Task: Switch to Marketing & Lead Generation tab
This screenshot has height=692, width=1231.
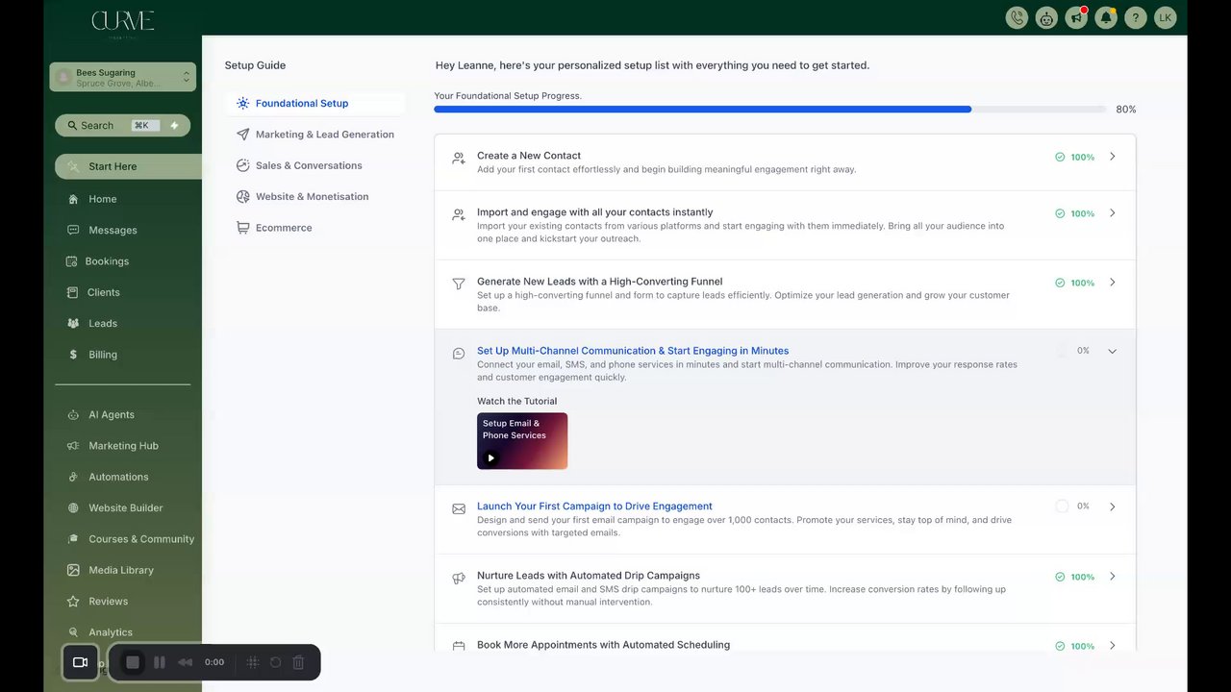Action: [324, 135]
